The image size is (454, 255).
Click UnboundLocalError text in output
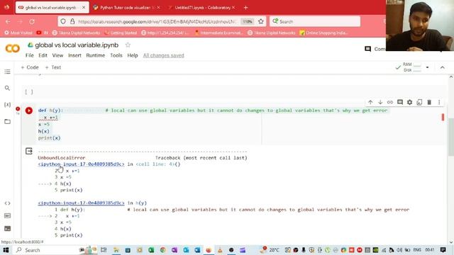62,158
